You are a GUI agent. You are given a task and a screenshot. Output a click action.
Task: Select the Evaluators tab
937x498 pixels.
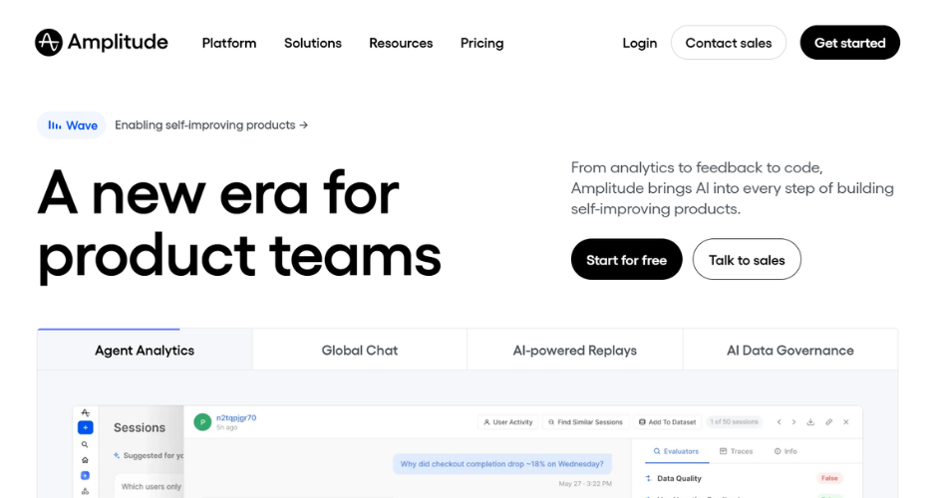pos(677,451)
